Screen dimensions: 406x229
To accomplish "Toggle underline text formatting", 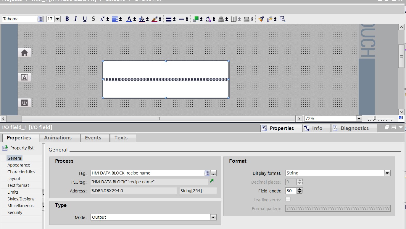I will (x=85, y=19).
